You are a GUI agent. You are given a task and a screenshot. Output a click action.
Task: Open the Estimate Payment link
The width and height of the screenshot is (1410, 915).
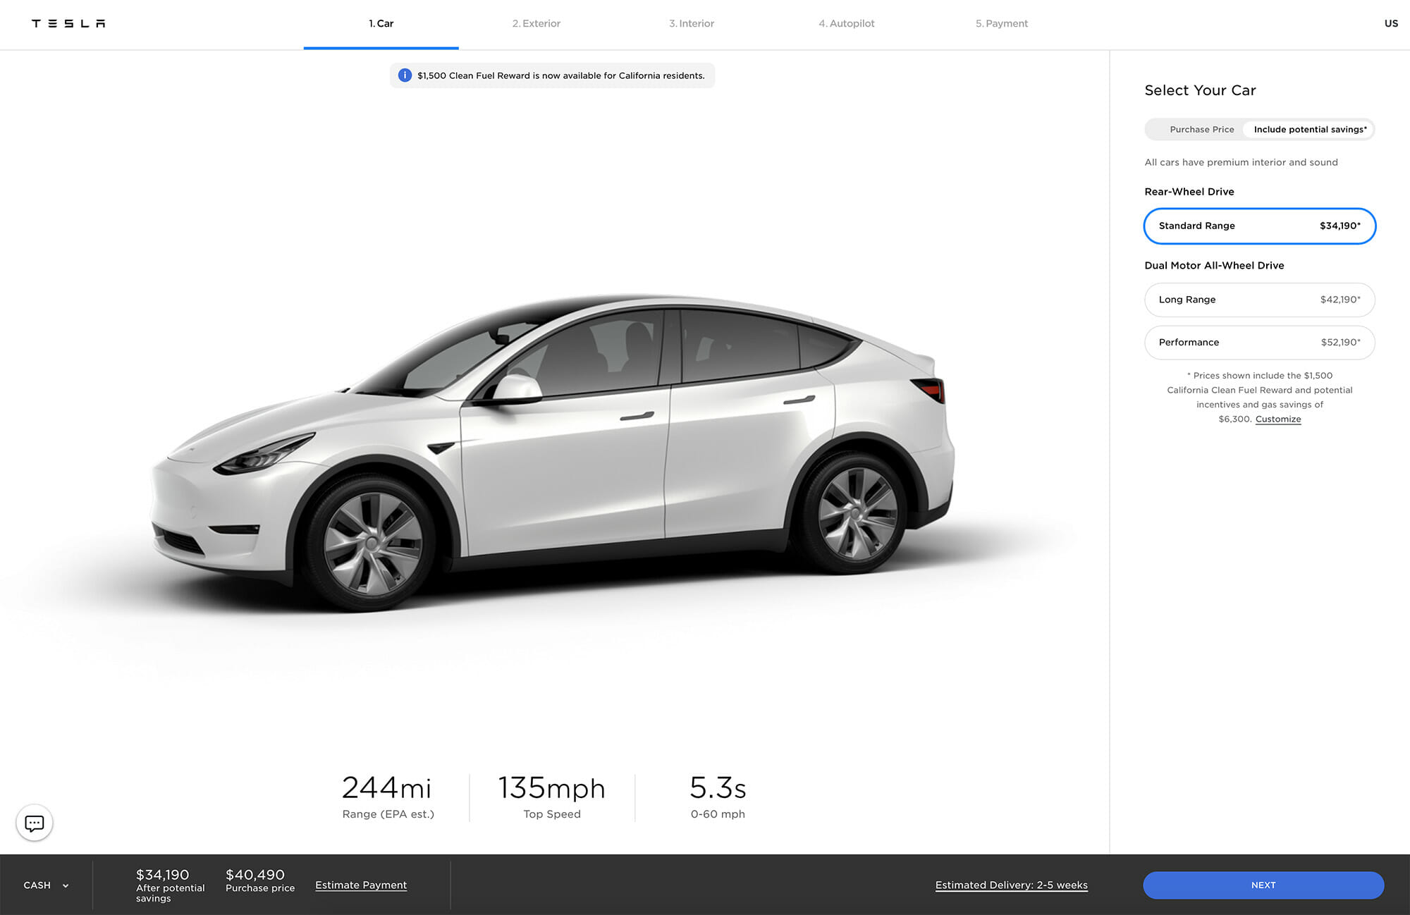click(361, 885)
